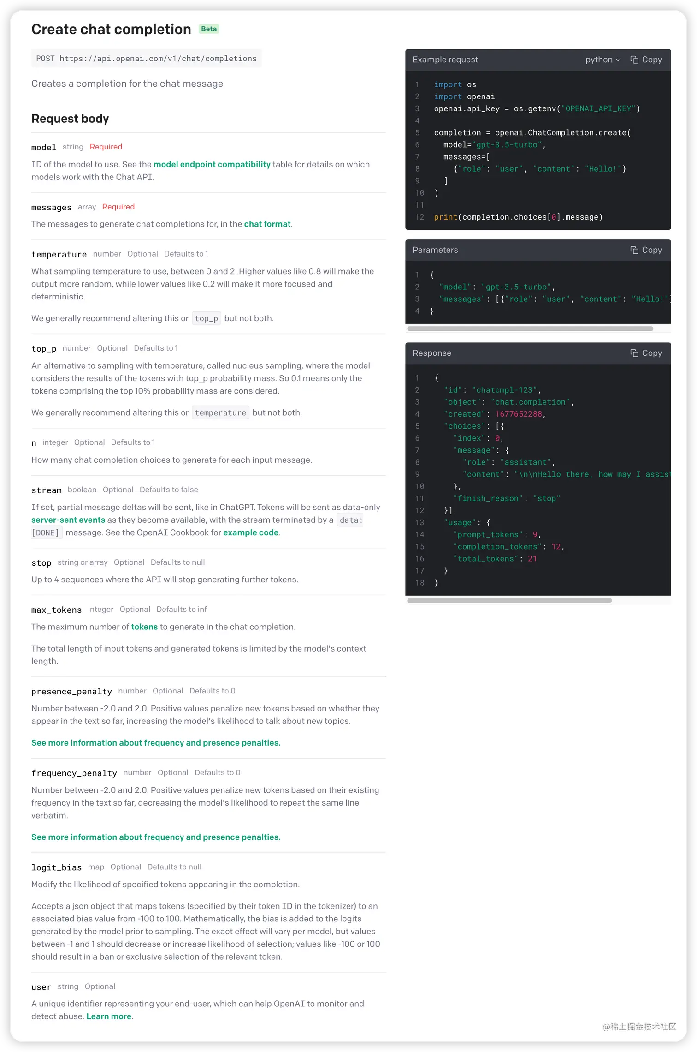Click the Create chat completion heading
This screenshot has width=697, height=1052.
point(111,29)
